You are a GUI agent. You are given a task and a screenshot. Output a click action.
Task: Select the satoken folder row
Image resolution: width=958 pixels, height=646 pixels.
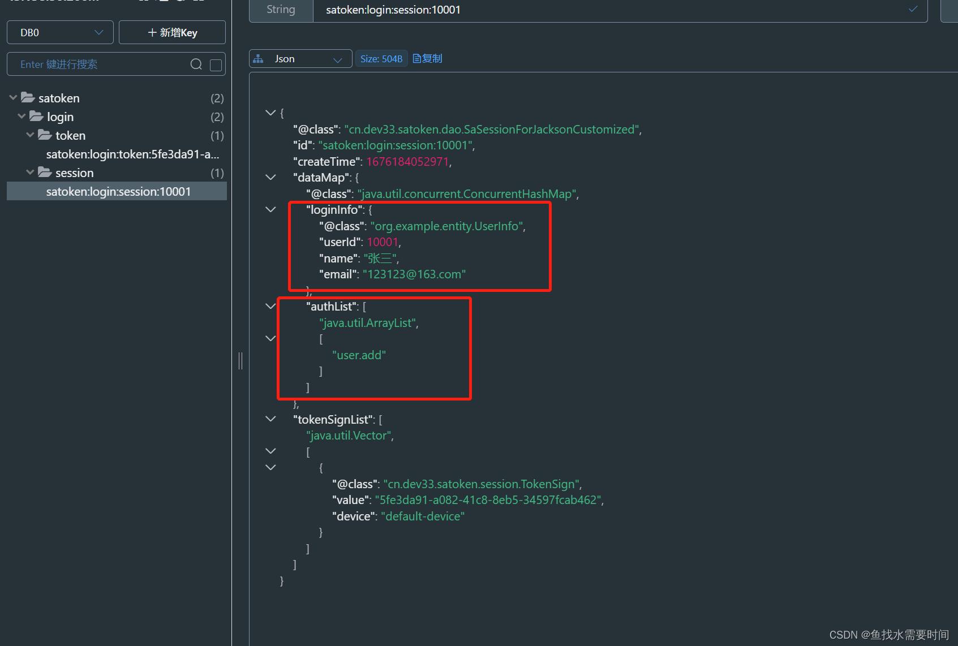click(x=117, y=98)
